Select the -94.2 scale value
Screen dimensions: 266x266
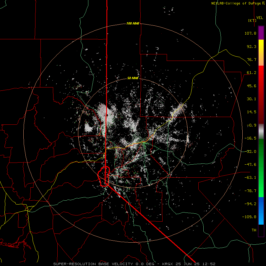(x=250, y=204)
